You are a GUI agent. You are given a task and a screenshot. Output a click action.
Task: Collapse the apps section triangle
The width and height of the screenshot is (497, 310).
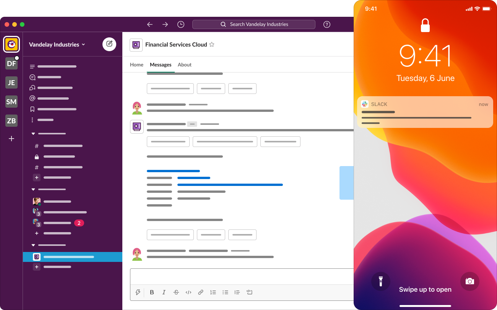[33, 245]
